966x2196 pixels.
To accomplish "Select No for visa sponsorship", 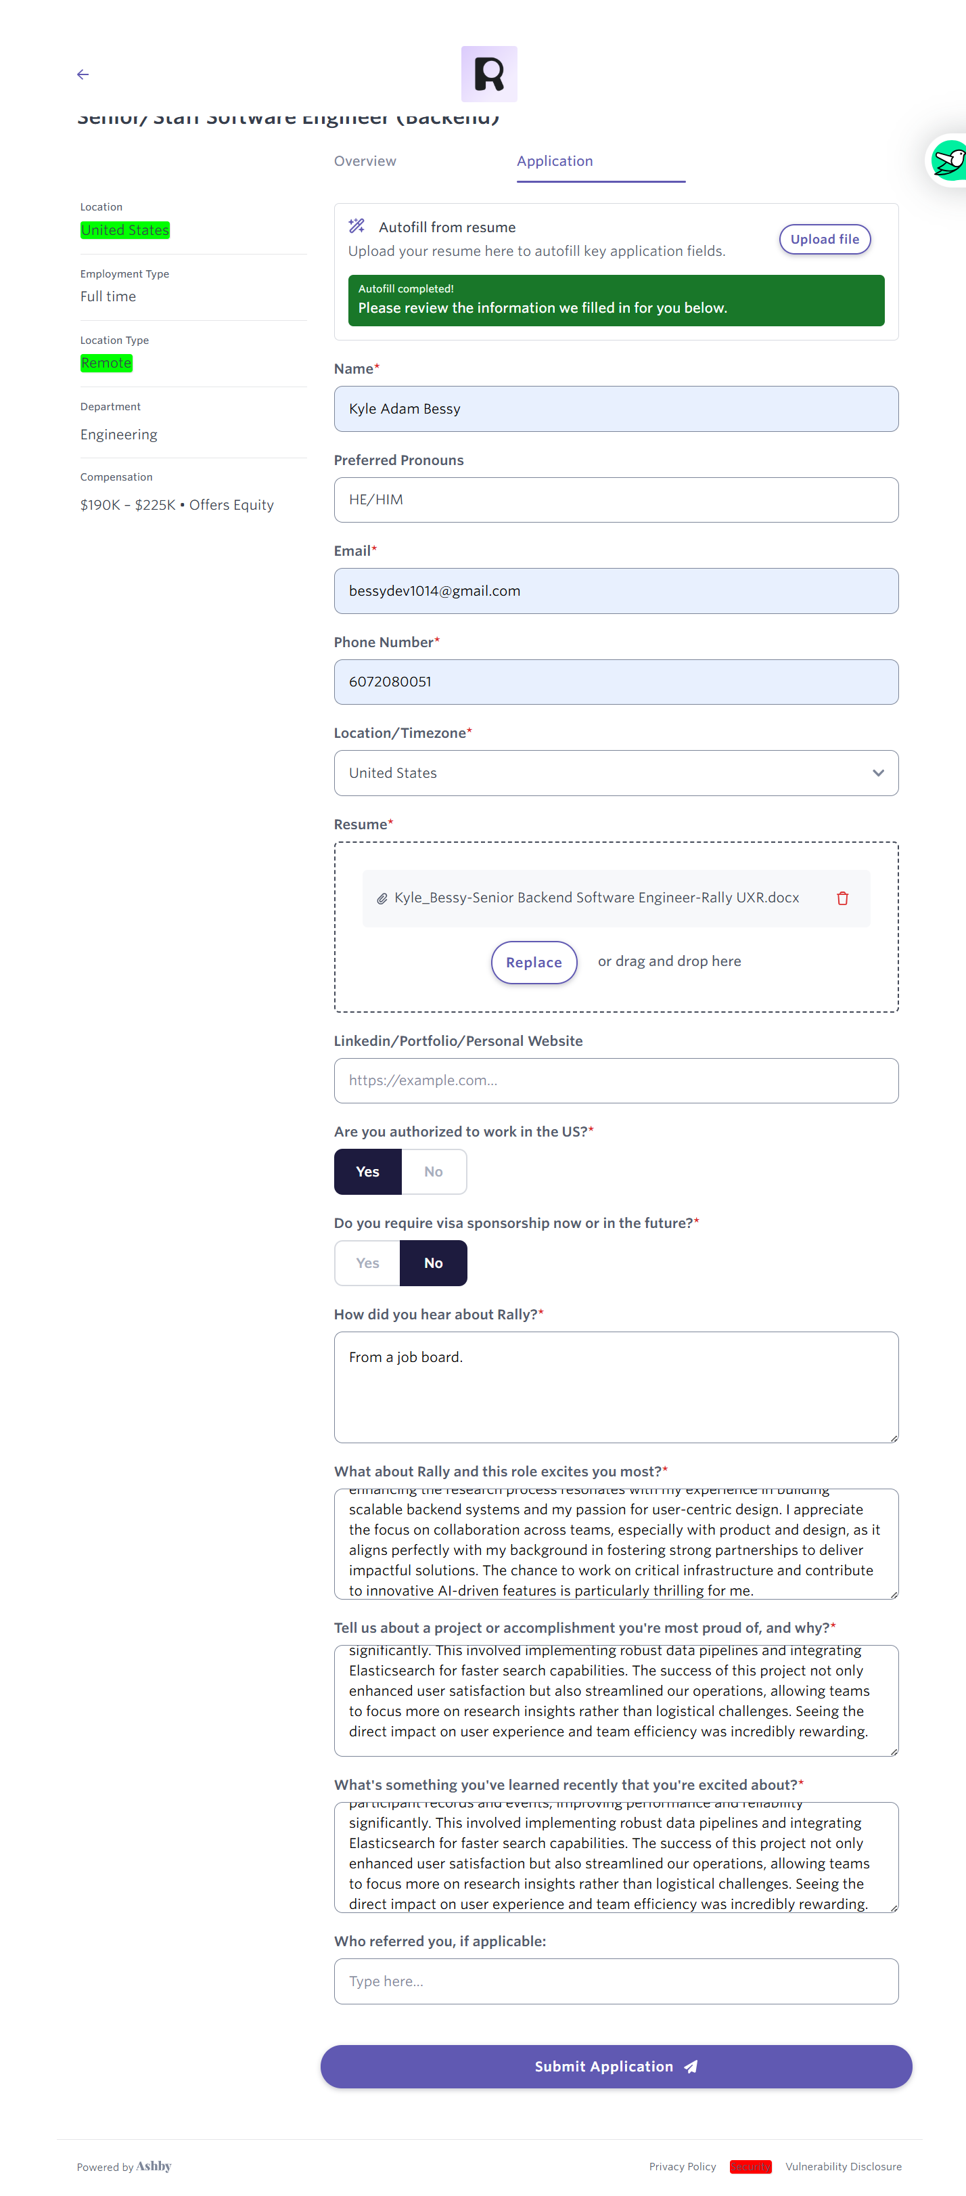I will coord(434,1262).
